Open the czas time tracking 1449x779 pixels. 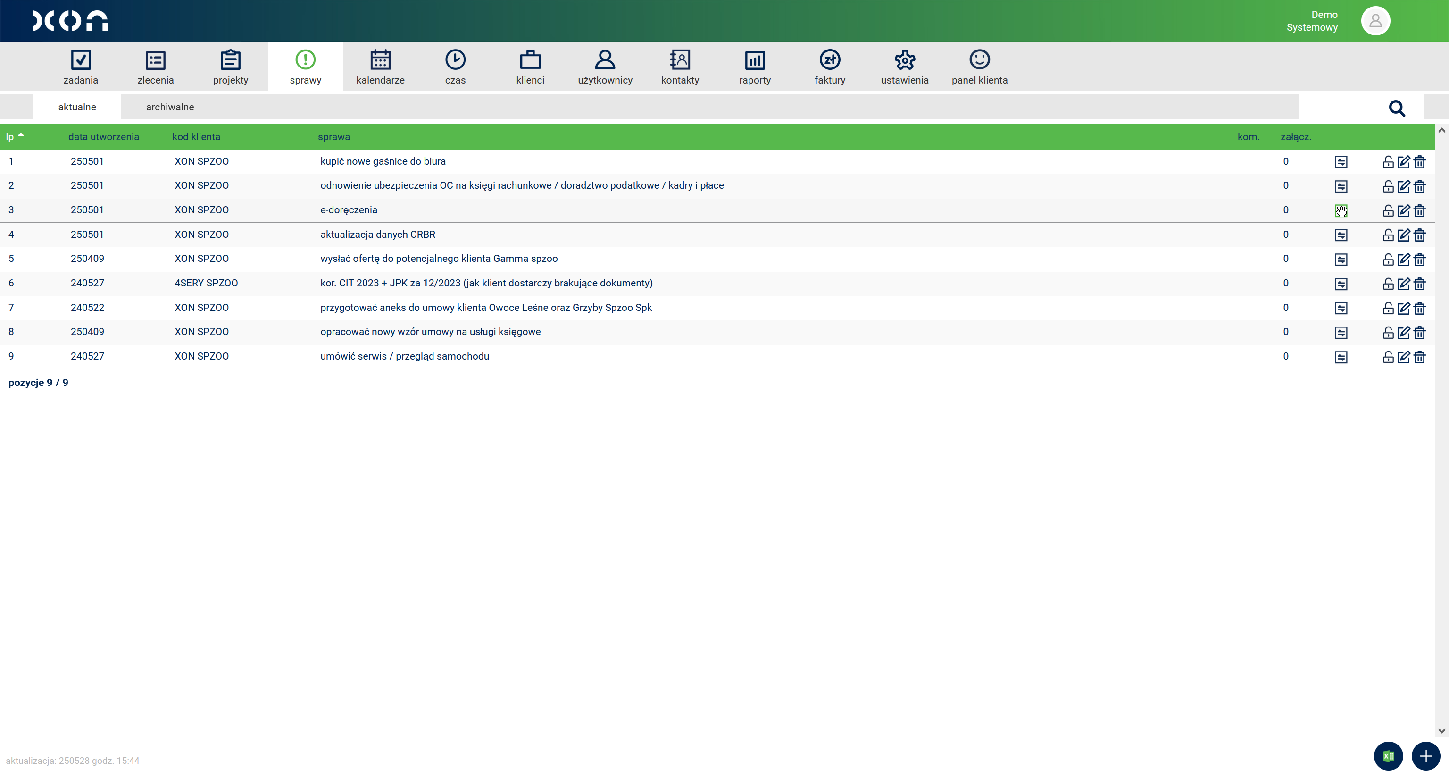(x=455, y=67)
